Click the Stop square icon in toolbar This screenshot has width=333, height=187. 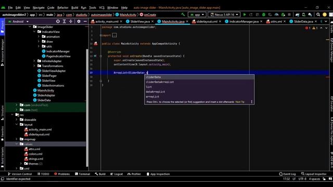click(289, 15)
